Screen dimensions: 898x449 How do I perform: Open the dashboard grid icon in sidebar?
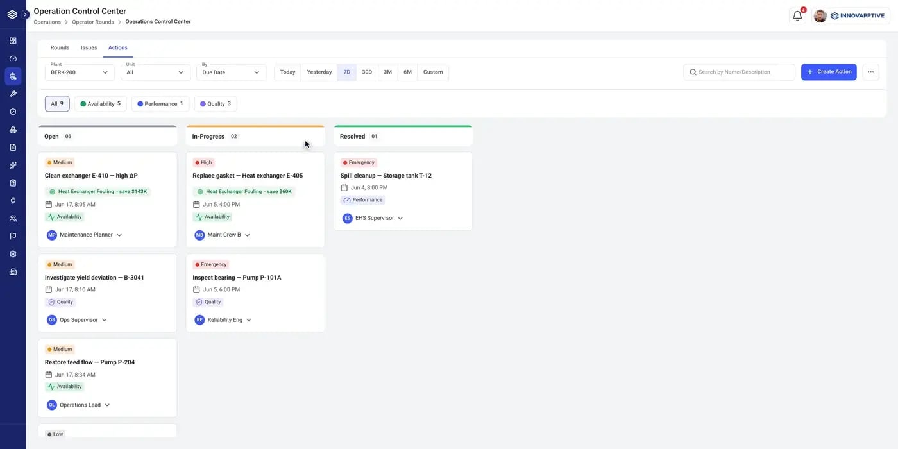tap(13, 40)
